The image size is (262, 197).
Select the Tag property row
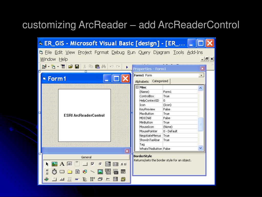click(168, 144)
